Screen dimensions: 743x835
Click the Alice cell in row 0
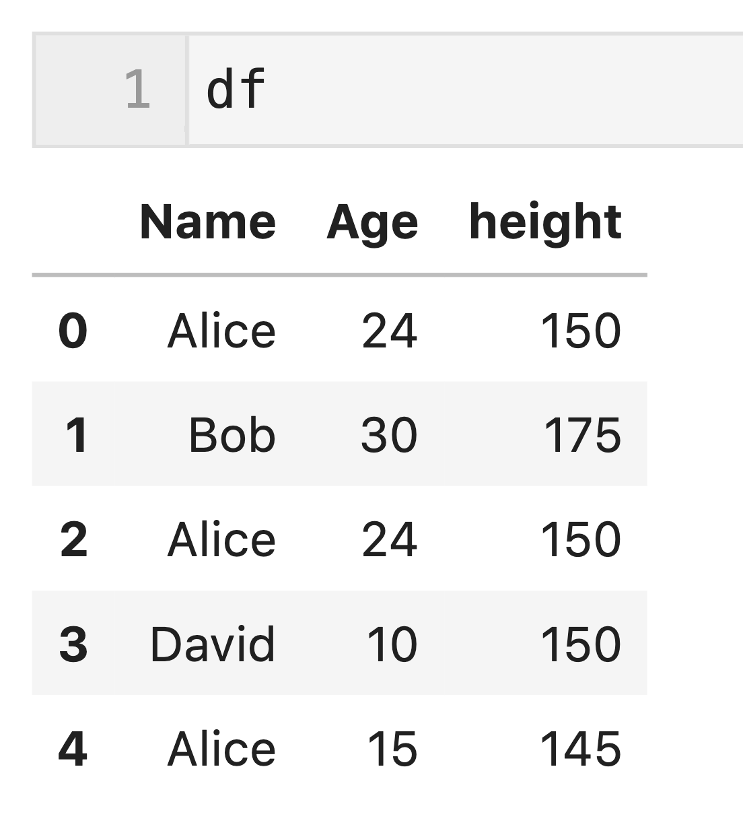point(221,331)
